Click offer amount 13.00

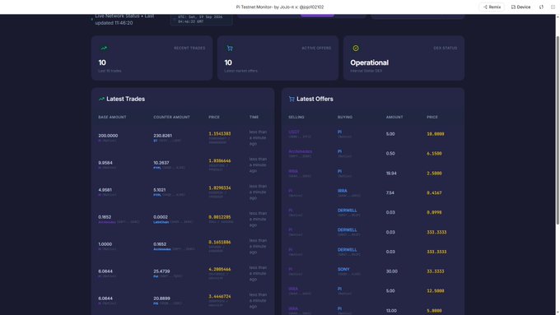click(x=391, y=311)
